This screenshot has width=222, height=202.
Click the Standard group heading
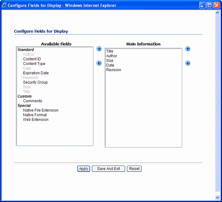click(26, 50)
